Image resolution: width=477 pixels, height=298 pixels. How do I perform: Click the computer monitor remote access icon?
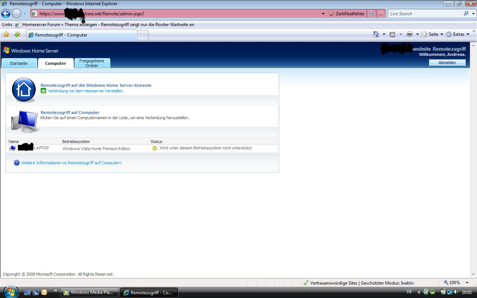25,121
